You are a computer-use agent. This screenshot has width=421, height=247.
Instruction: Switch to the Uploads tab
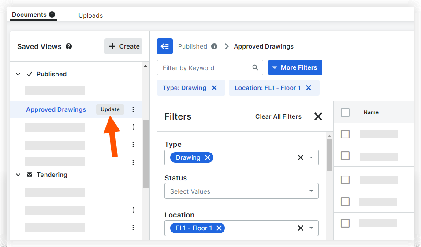(90, 15)
